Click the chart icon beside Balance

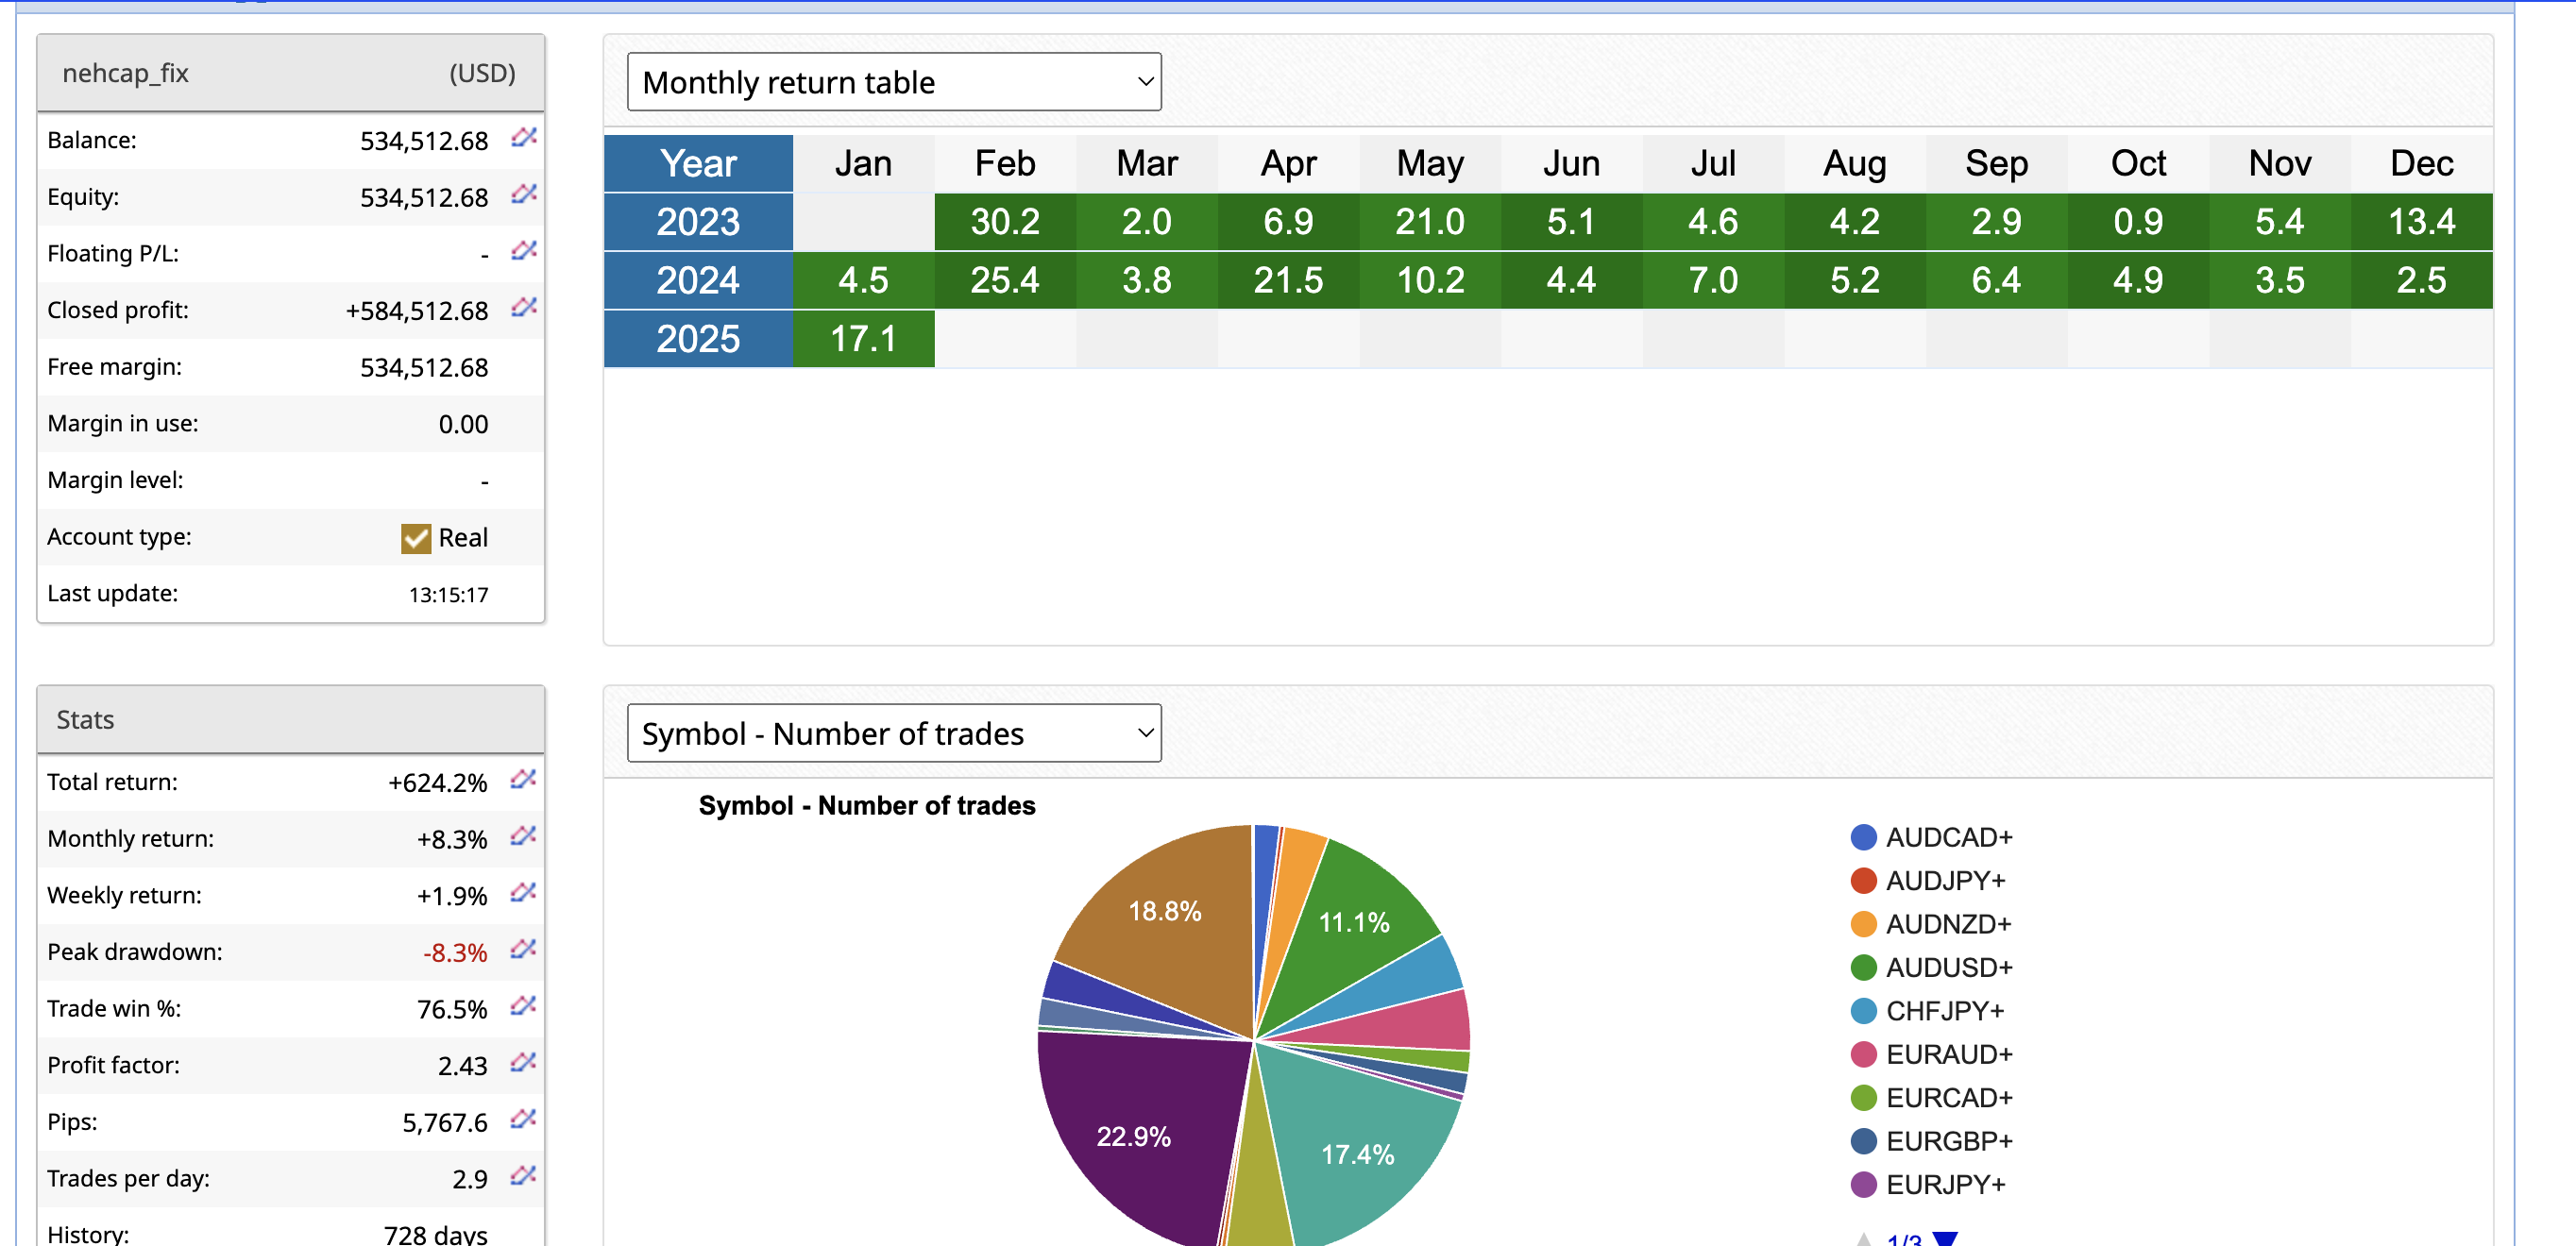click(x=524, y=137)
